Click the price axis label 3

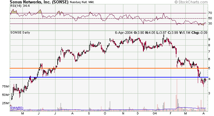[209, 93]
